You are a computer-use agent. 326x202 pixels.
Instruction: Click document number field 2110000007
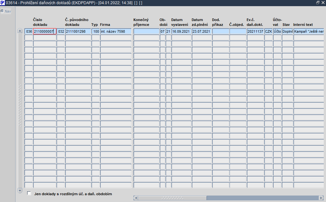coord(45,31)
